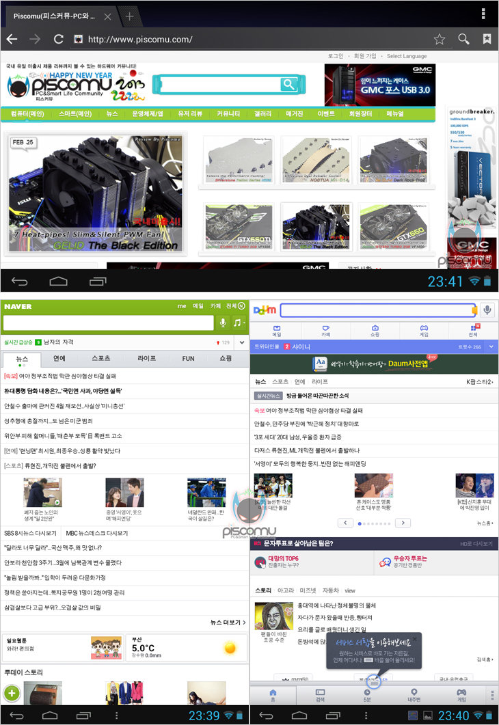Viewport: 499px width, 725px height.
Task: Tap Daum bottom bar 홈 home icon
Action: point(273,695)
